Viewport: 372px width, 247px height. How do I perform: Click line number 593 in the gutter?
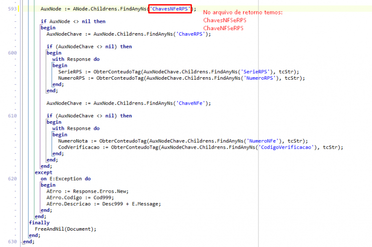(12, 9)
